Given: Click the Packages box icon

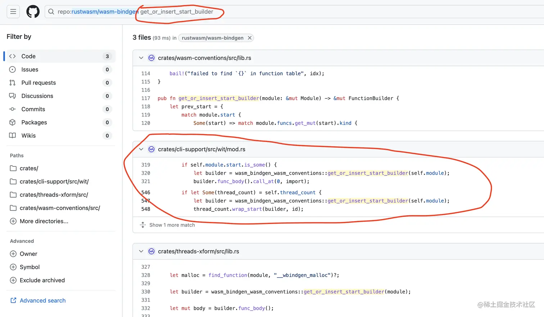Looking at the screenshot, I should pyautogui.click(x=13, y=122).
